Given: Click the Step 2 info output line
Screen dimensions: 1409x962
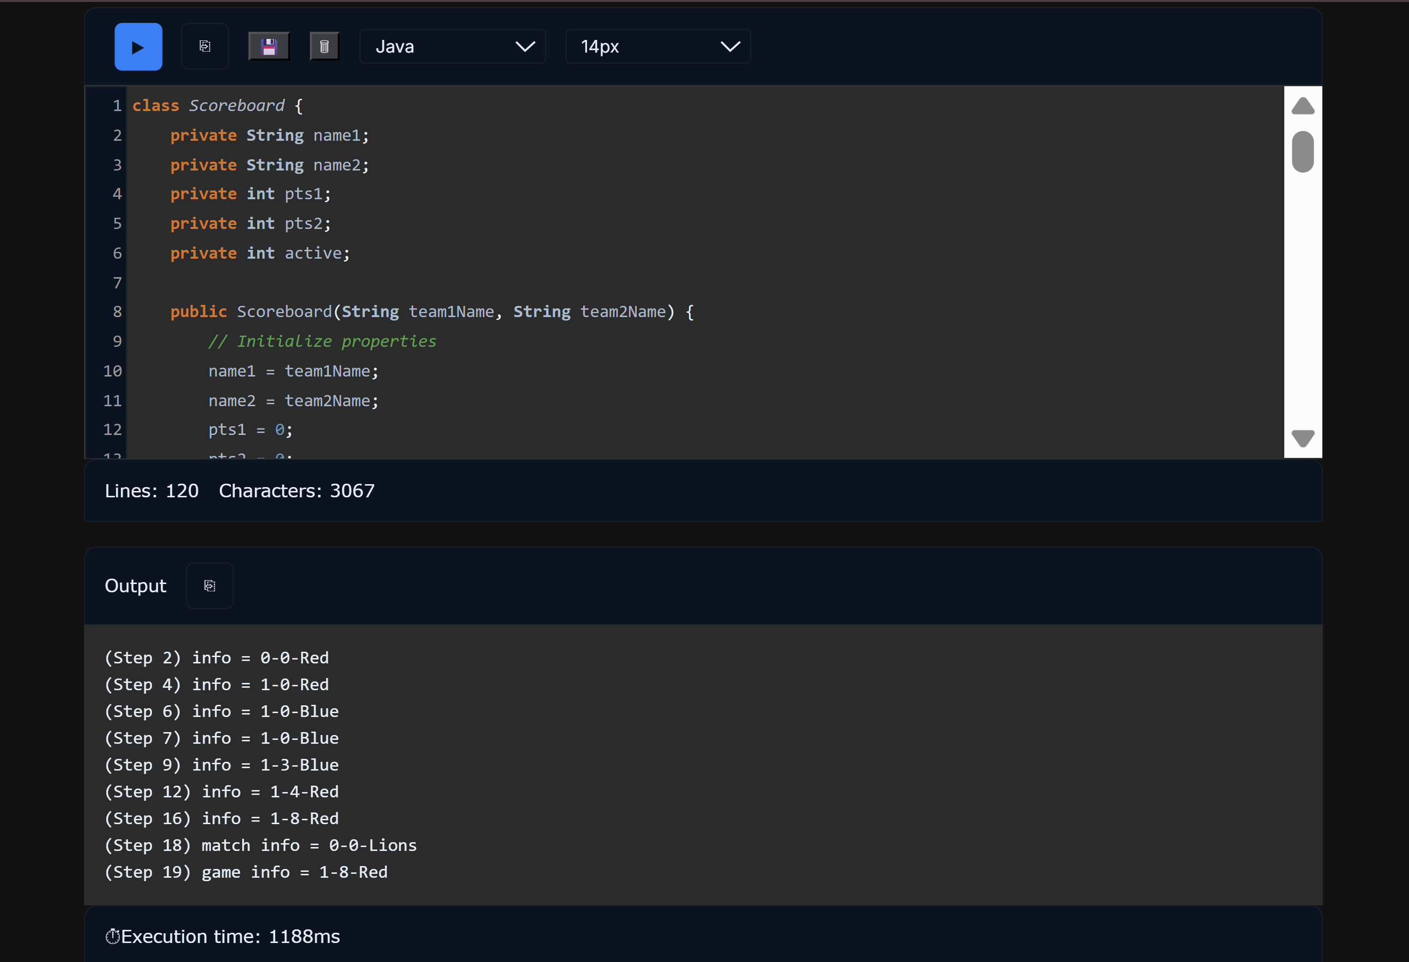Looking at the screenshot, I should click(x=216, y=658).
